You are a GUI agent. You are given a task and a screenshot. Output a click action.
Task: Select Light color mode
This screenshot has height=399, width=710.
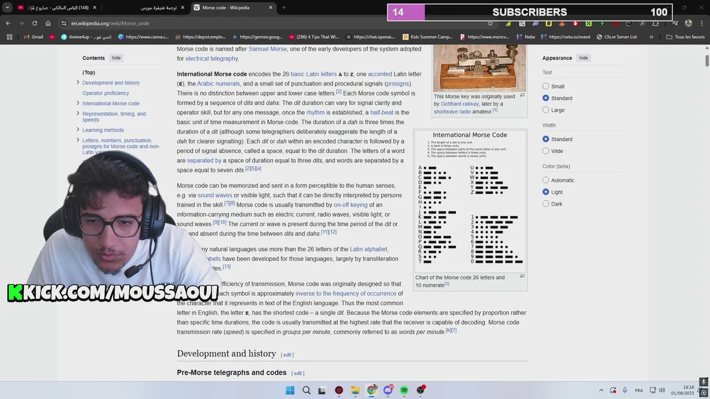click(x=546, y=192)
